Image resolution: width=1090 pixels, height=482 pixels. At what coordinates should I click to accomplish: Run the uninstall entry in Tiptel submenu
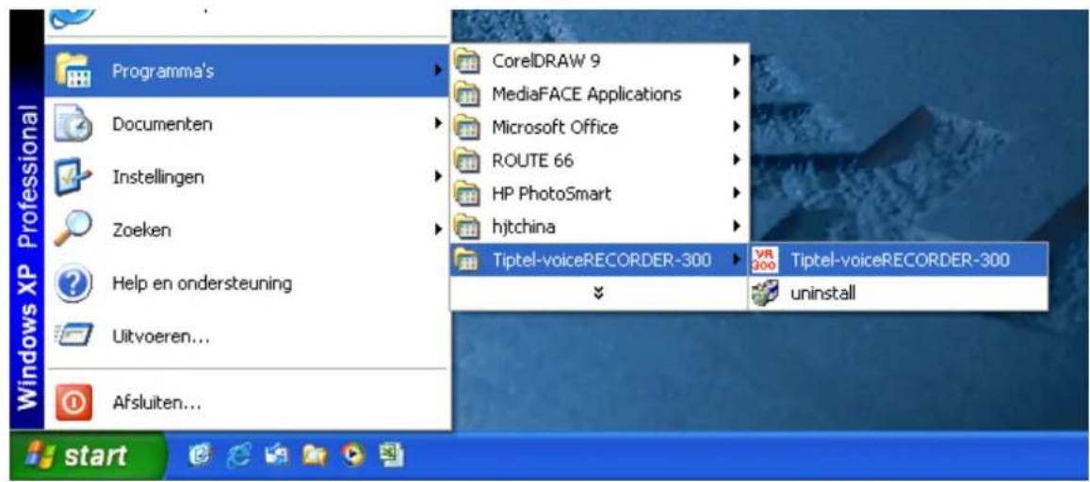pos(898,293)
